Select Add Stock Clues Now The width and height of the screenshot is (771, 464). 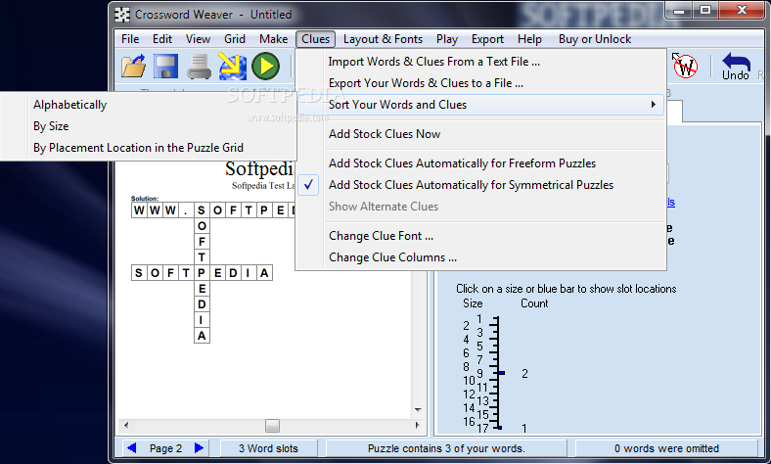pyautogui.click(x=385, y=134)
